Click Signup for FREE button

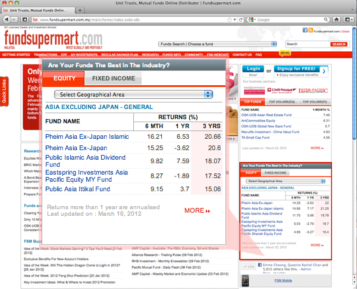(297, 69)
